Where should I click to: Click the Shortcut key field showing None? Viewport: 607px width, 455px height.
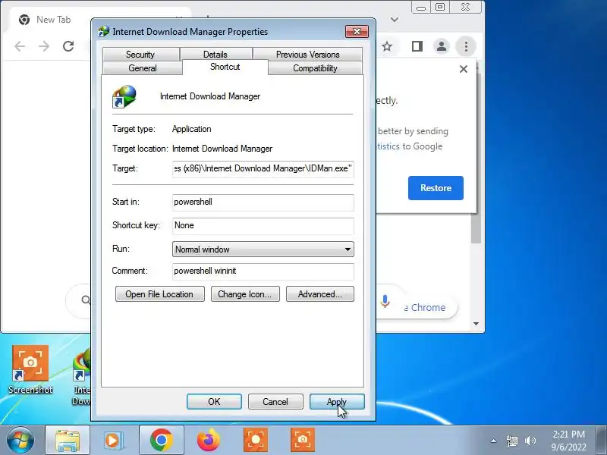point(263,225)
